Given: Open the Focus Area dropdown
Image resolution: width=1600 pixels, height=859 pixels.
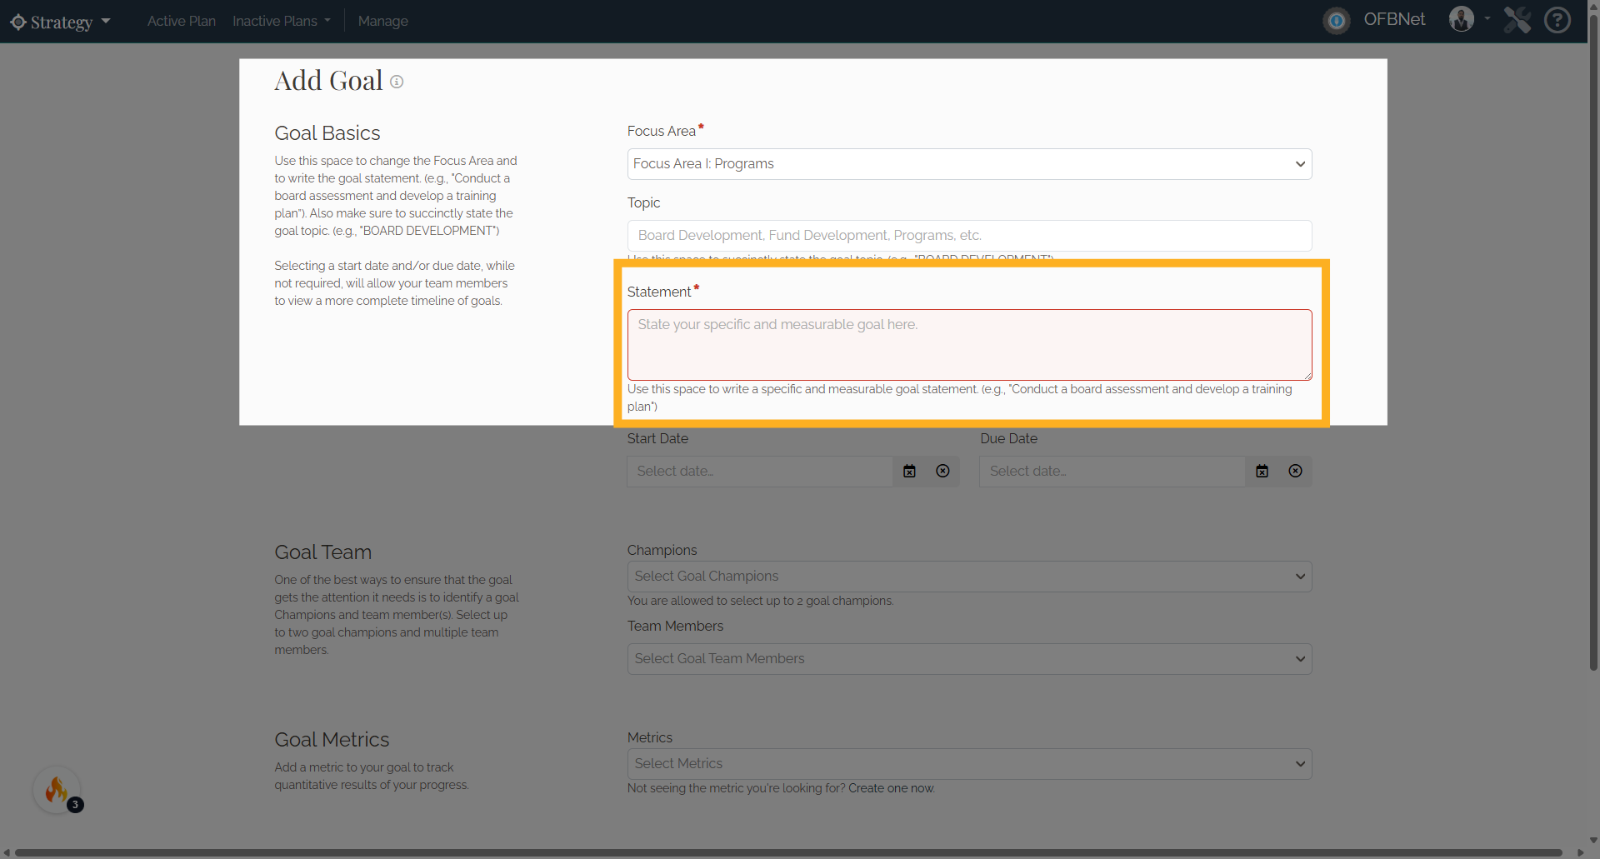Looking at the screenshot, I should pyautogui.click(x=969, y=164).
